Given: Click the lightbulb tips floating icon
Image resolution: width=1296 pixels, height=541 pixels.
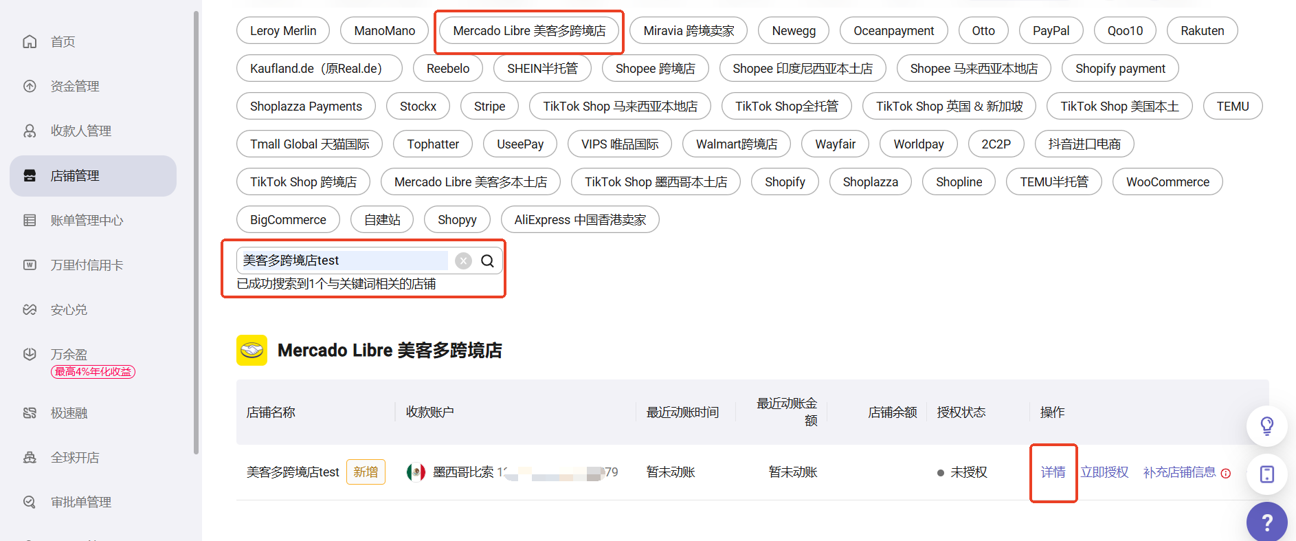Looking at the screenshot, I should coord(1266,426).
